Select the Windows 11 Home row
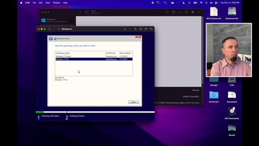Image resolution: width=259 pixels, height=146 pixels. click(94, 56)
